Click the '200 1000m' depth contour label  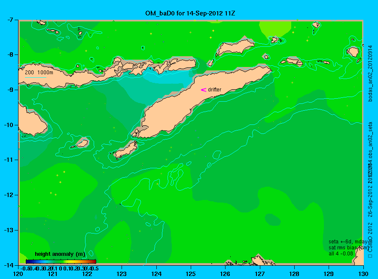pos(39,72)
